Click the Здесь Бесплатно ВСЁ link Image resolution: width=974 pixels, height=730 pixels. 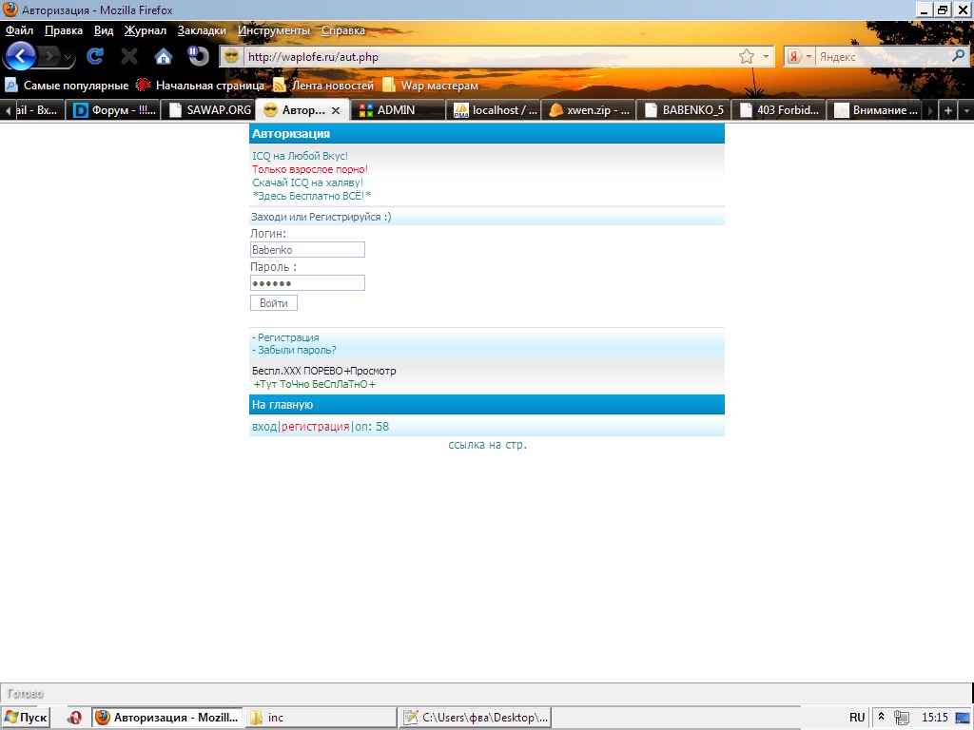312,196
